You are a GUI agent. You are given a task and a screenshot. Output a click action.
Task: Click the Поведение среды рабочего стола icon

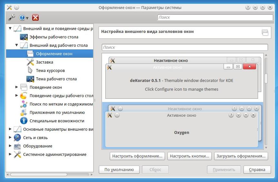[x=24, y=96]
